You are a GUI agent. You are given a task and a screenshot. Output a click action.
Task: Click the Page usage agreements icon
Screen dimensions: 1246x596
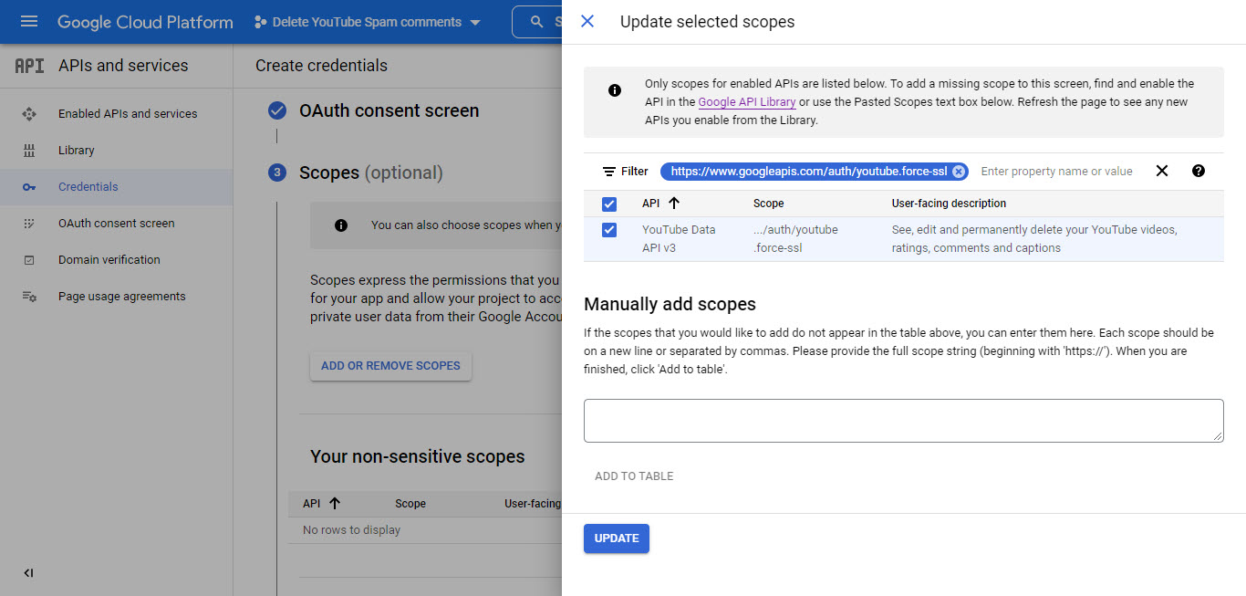[x=29, y=297]
